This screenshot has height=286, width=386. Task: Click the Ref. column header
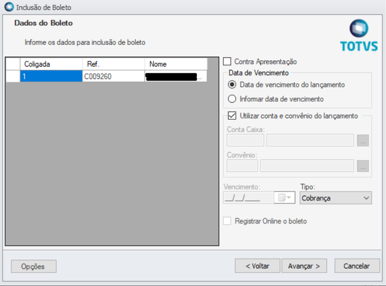tap(113, 64)
